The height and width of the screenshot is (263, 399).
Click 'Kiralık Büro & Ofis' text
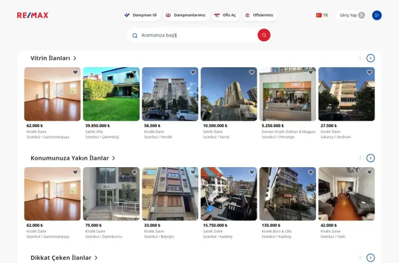[277, 231]
